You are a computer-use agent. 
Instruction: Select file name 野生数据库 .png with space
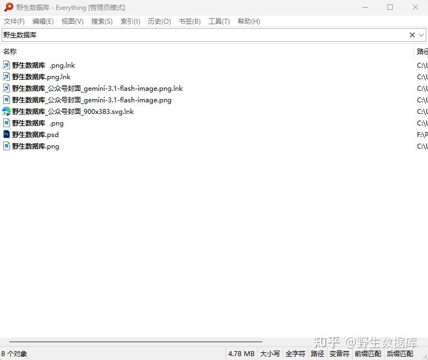point(38,123)
